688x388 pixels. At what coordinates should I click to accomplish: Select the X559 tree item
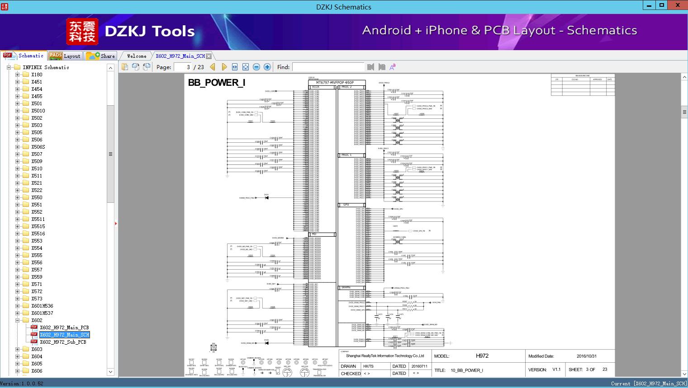pyautogui.click(x=37, y=277)
